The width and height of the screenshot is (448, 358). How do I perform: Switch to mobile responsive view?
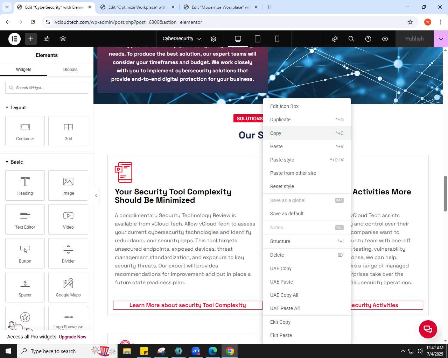click(x=277, y=39)
